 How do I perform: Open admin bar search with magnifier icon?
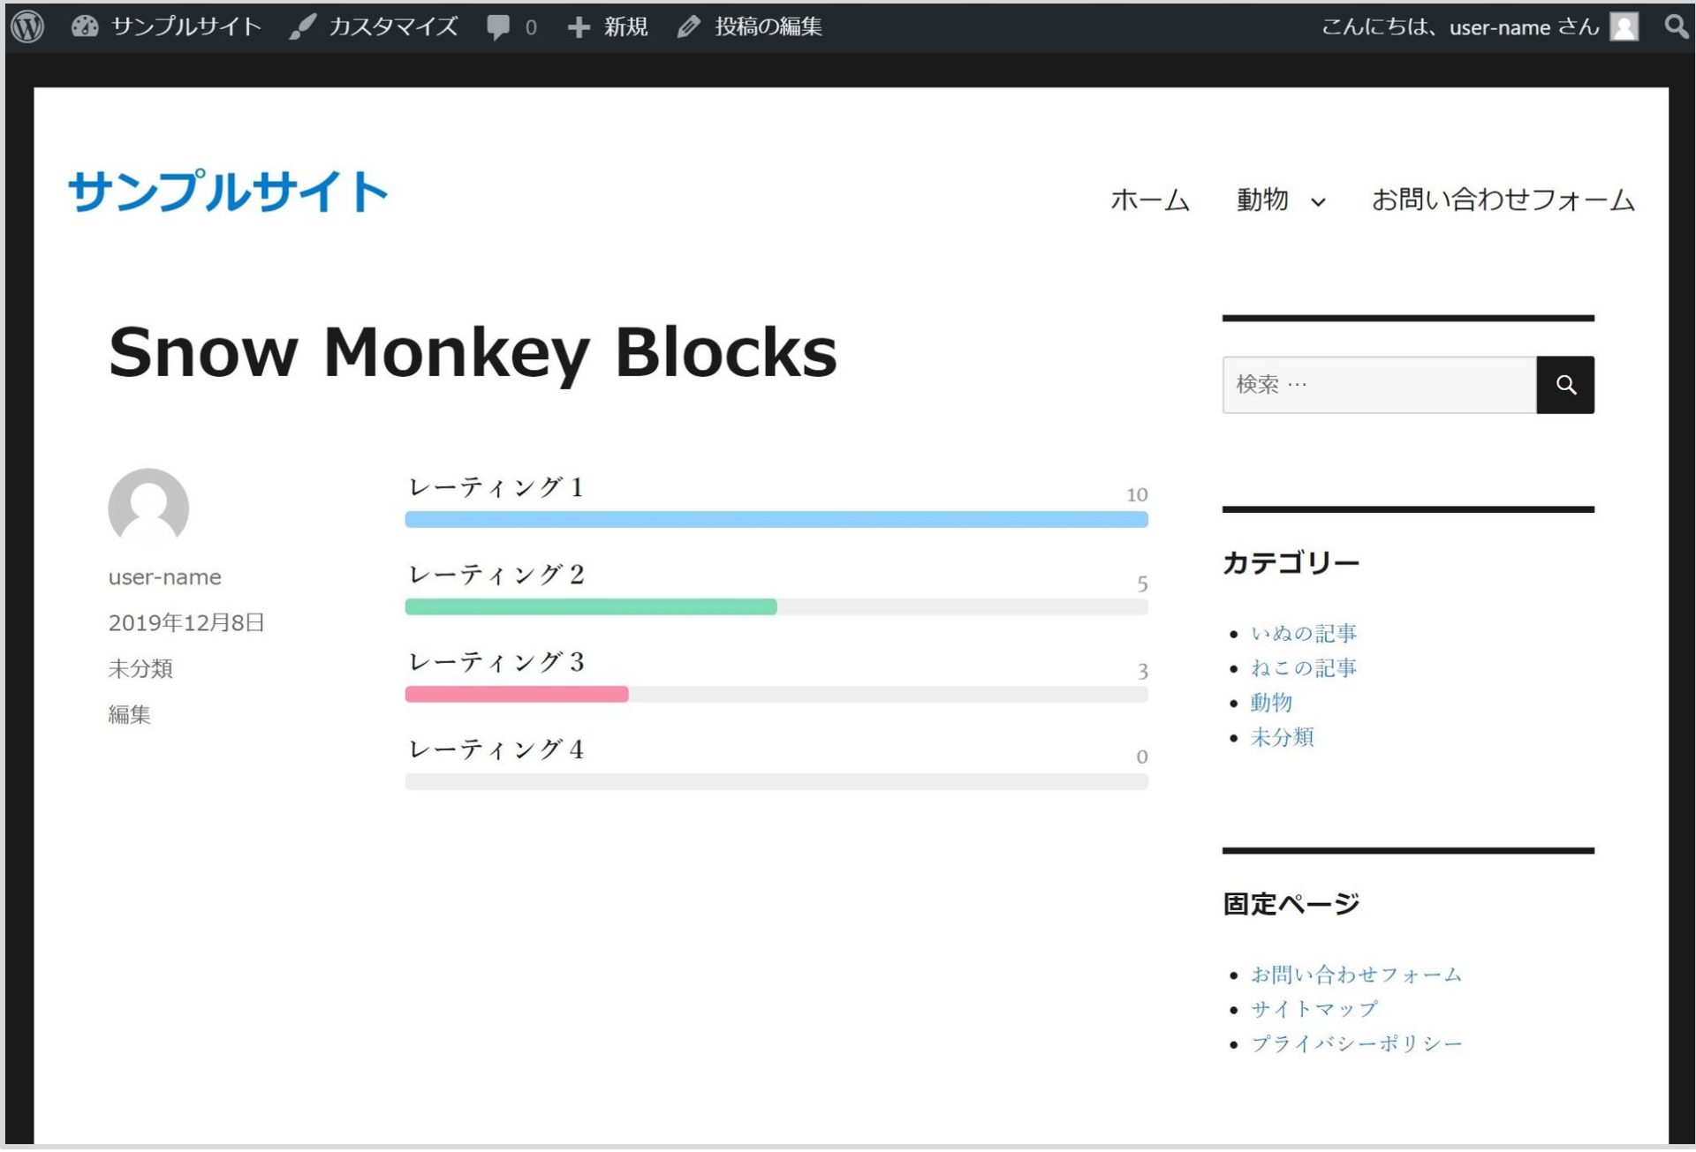click(x=1674, y=26)
